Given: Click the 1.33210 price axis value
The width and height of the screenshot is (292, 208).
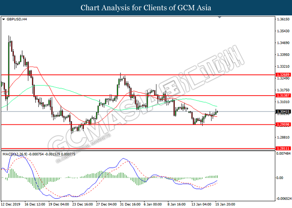Looking at the screenshot, I should (x=283, y=67).
